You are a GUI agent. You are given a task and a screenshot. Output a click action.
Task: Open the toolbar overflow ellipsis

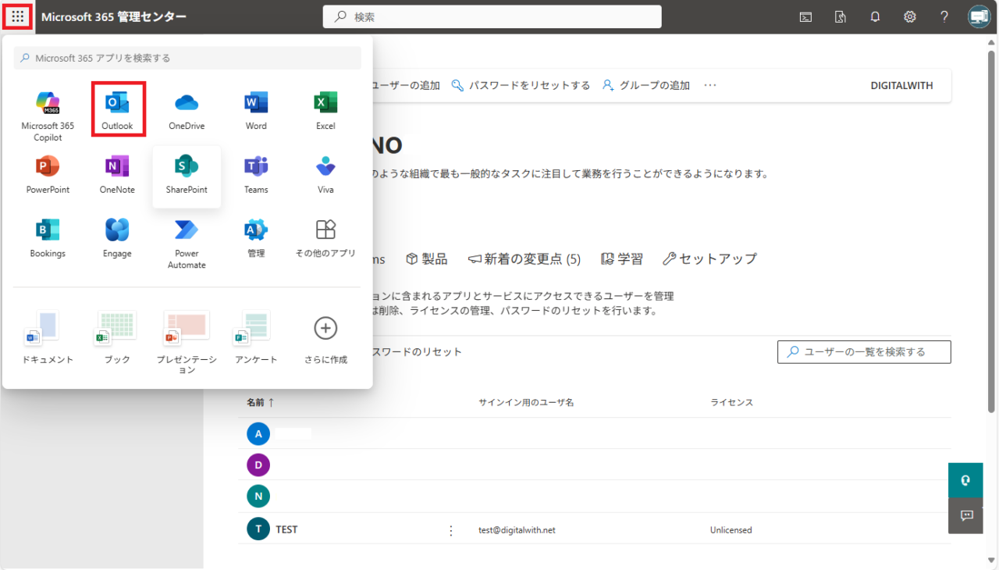(709, 85)
